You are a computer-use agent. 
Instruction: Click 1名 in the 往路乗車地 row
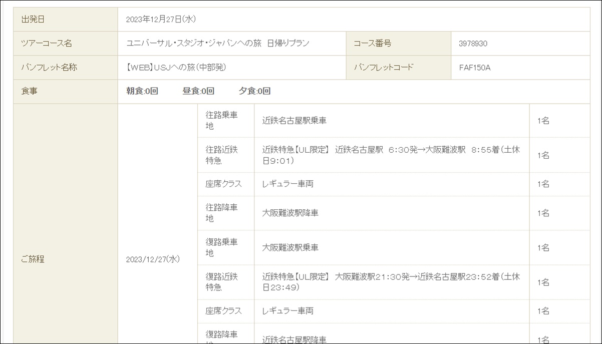(x=543, y=121)
